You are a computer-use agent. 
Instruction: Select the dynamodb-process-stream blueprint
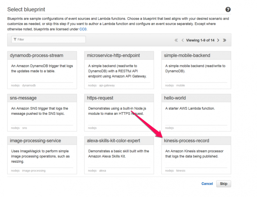click(42, 70)
